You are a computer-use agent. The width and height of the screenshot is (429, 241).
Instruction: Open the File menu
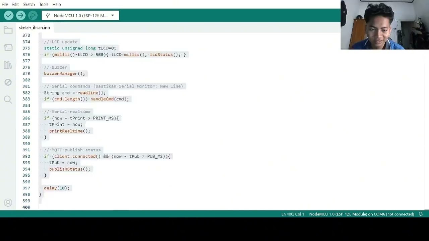(x=5, y=4)
